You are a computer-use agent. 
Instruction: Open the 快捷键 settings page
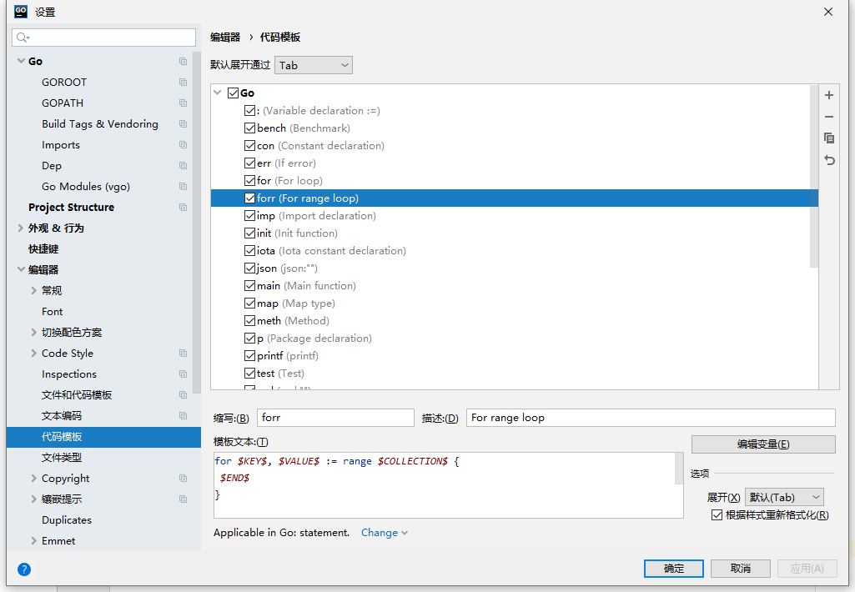[43, 249]
